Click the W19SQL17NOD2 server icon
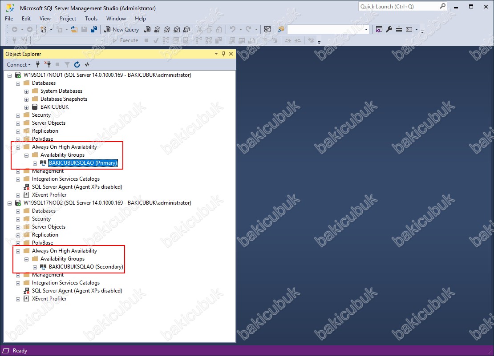Viewport: 494px width, 356px height. coord(18,203)
